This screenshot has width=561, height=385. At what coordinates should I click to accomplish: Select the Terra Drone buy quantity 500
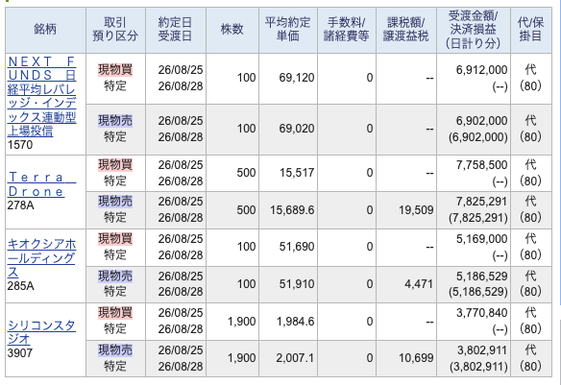pyautogui.click(x=246, y=173)
